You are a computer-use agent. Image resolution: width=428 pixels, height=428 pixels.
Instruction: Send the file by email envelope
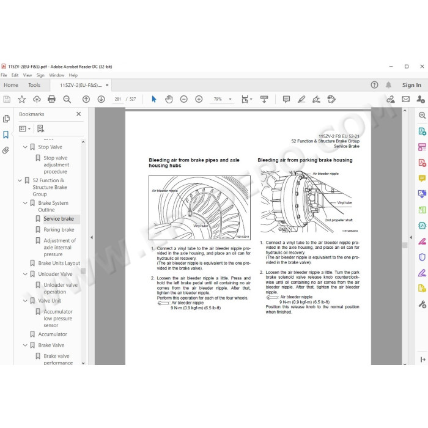(406, 99)
